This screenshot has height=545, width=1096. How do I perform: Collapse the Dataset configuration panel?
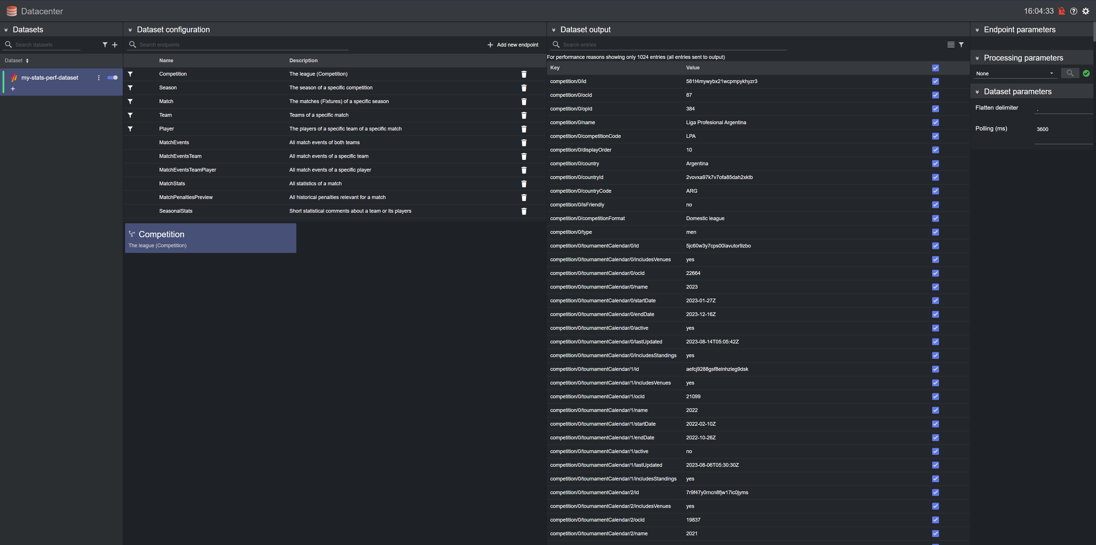click(130, 30)
